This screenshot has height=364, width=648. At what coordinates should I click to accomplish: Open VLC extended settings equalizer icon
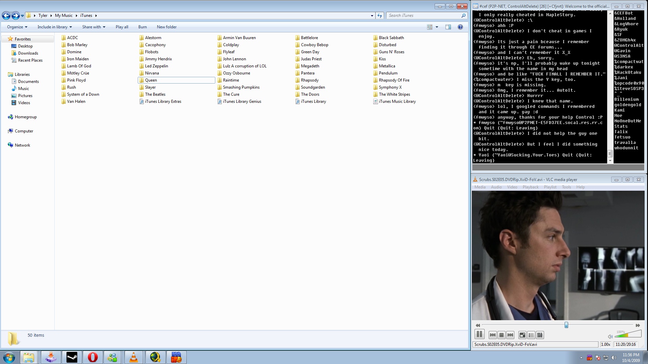(x=540, y=335)
